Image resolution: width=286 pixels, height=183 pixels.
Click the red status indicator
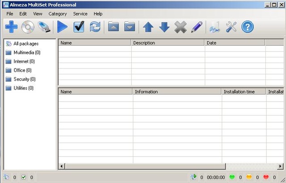tap(266, 177)
